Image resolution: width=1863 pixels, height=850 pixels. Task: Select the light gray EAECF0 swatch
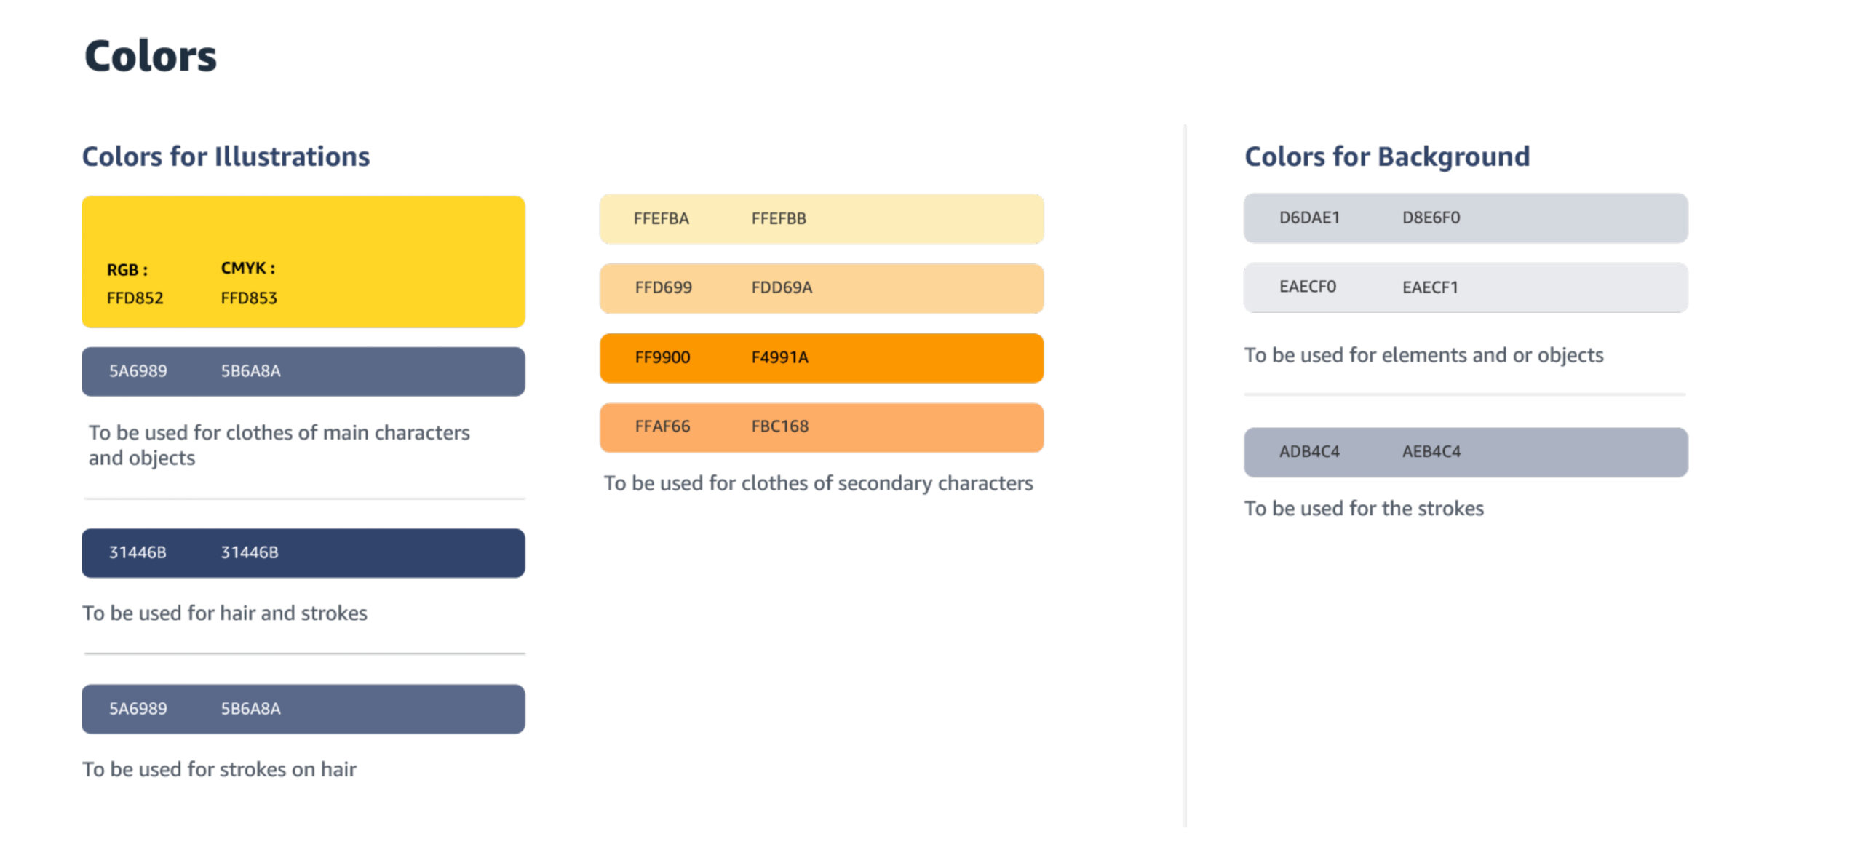click(1465, 287)
